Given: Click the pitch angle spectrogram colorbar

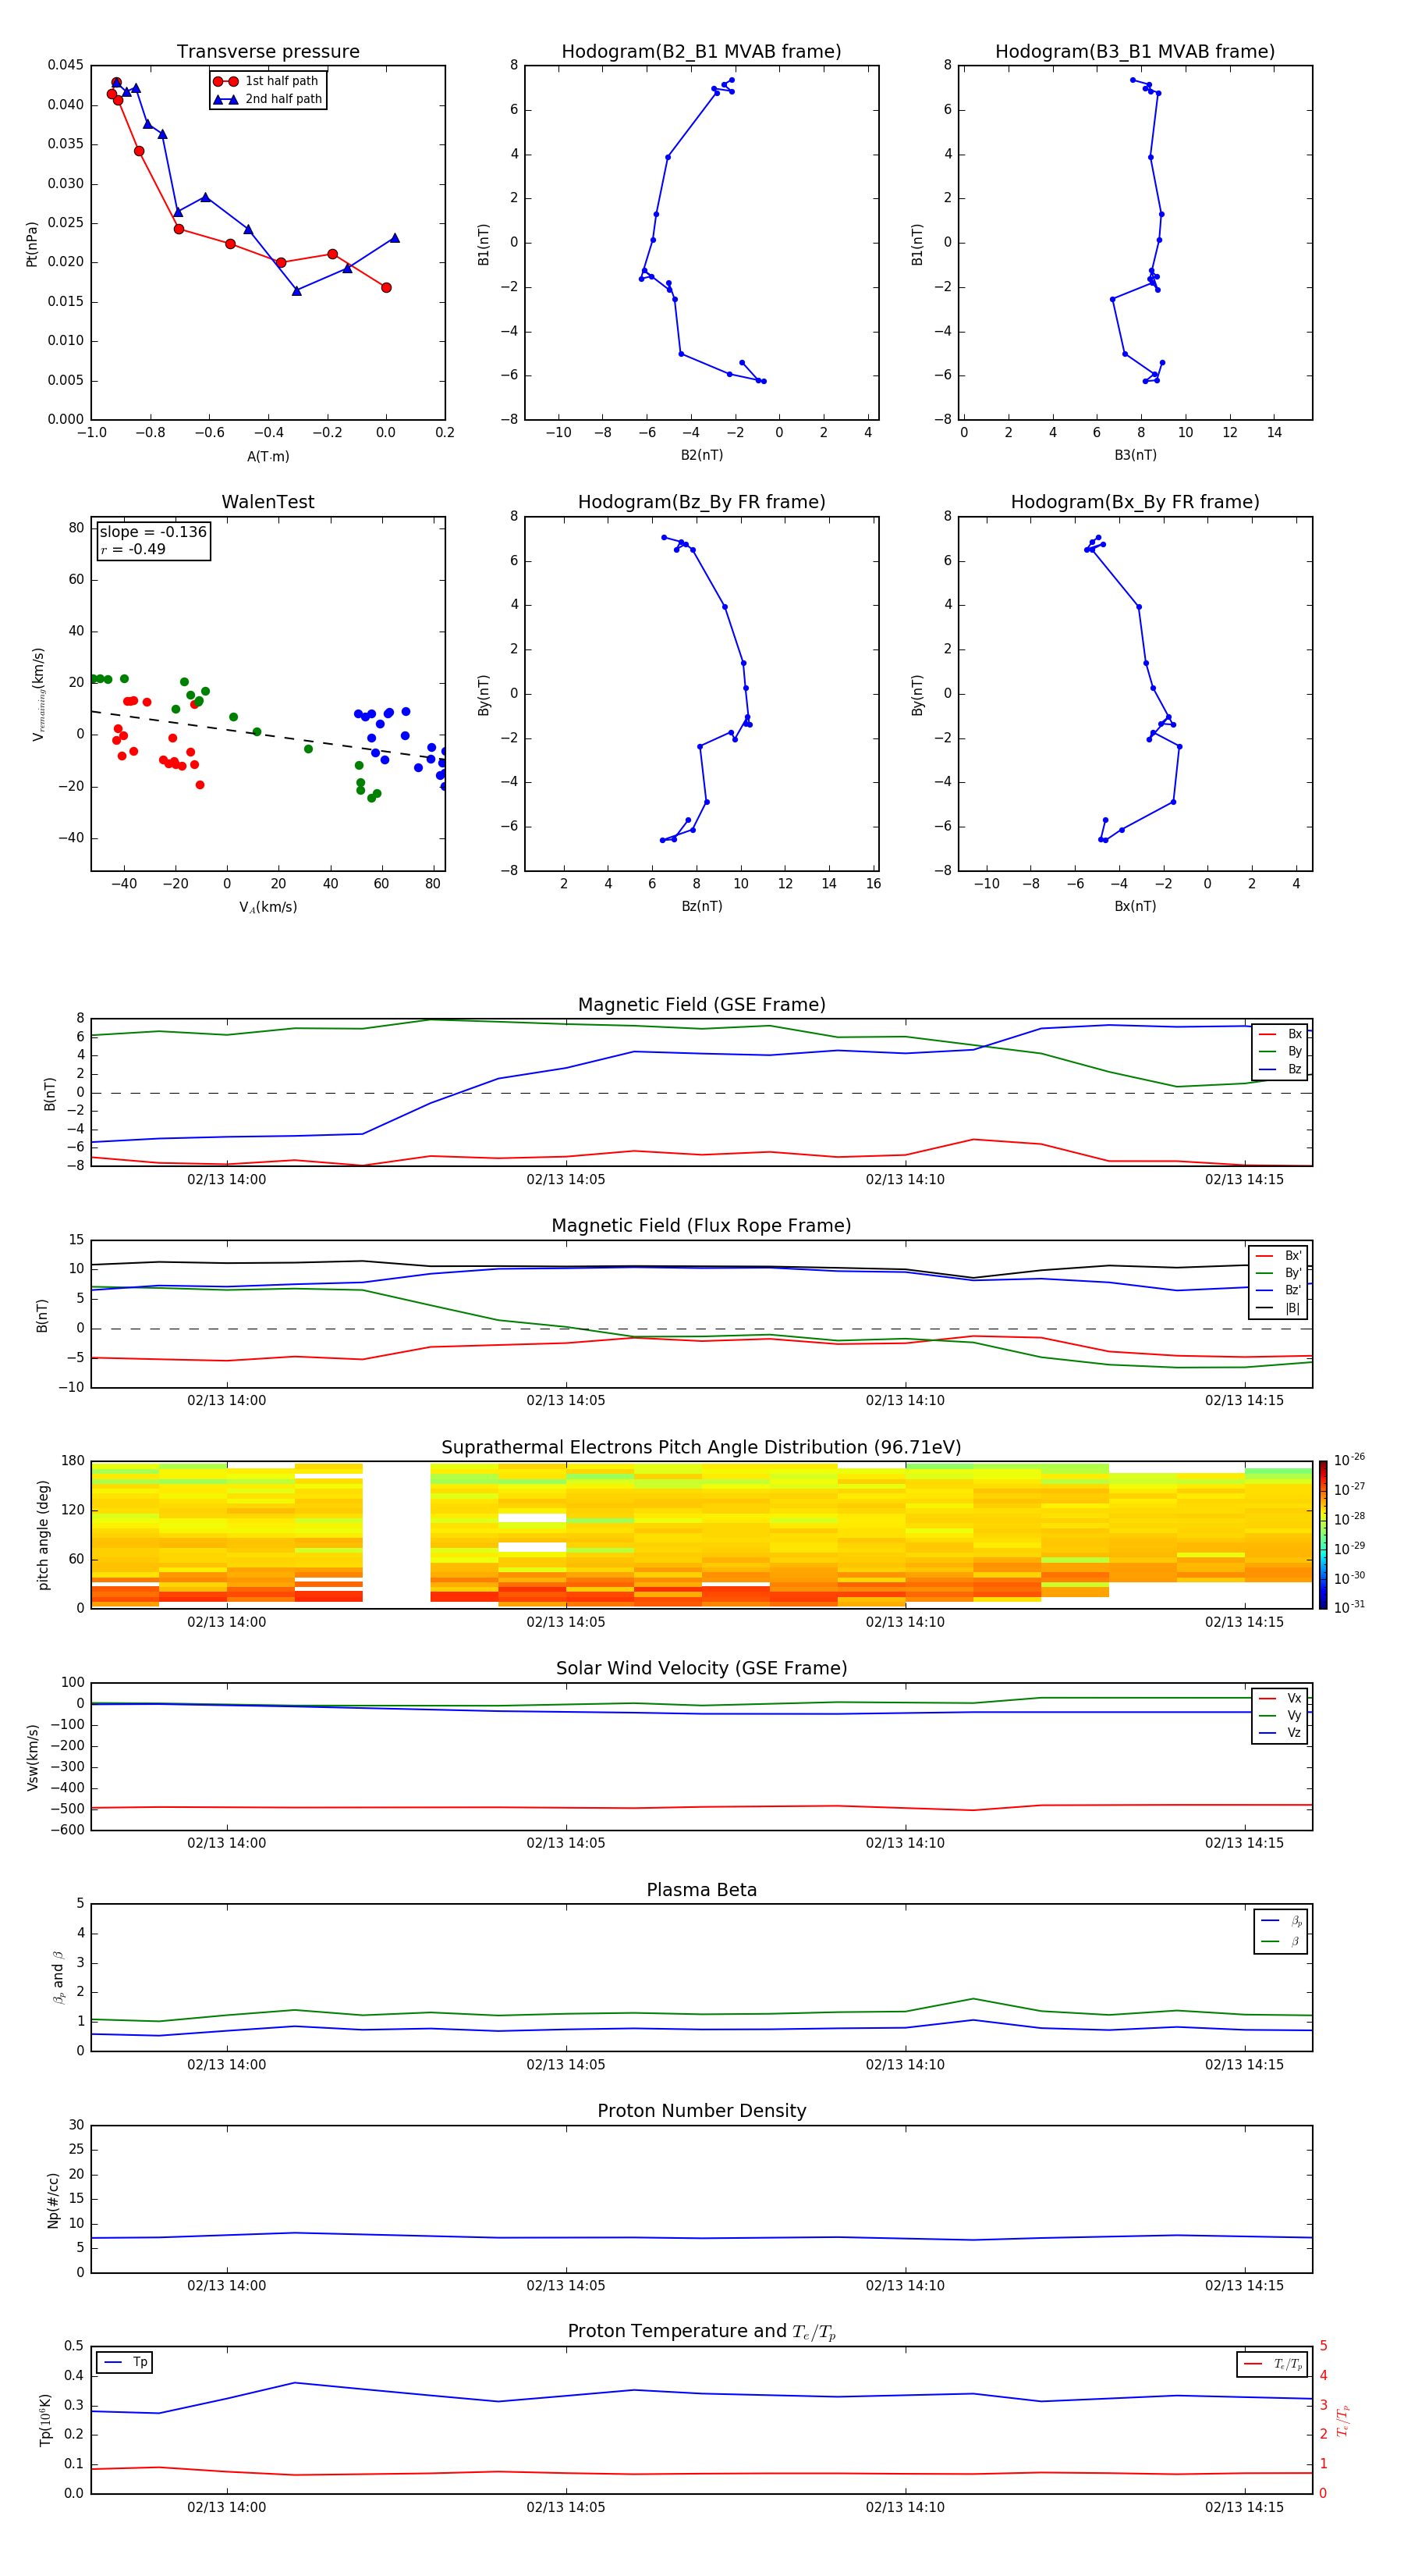Looking at the screenshot, I should point(1323,1535).
